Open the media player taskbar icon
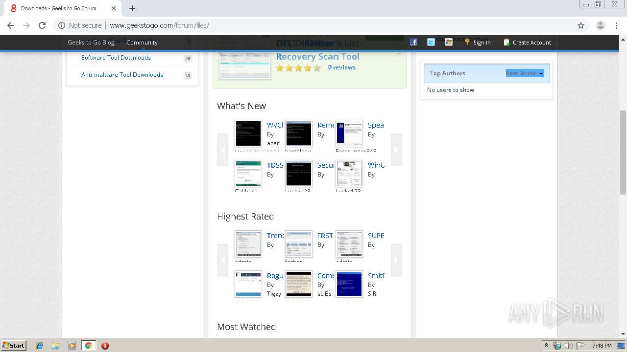Viewport: 627px width, 352px height. [x=72, y=346]
